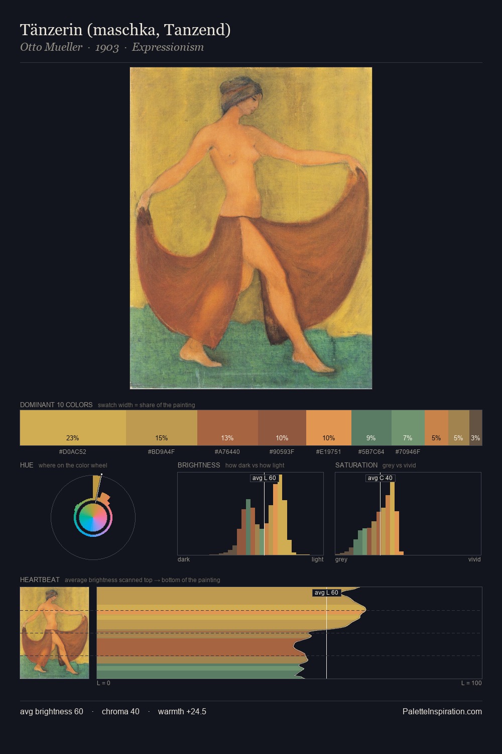Click the small painting thumbnail beside heartbeat chart
Screen dimensions: 502x754
click(54, 633)
